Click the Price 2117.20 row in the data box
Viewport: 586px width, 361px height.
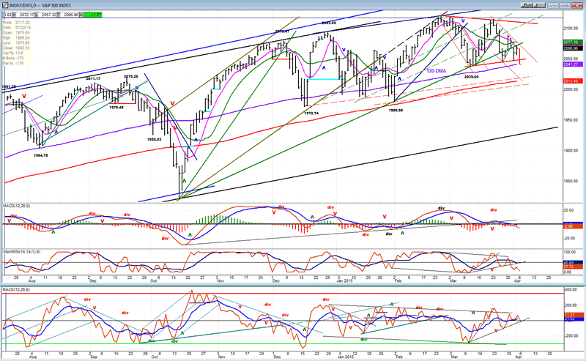pos(16,23)
